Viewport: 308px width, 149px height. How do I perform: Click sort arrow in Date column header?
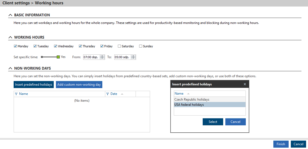tap(122, 94)
